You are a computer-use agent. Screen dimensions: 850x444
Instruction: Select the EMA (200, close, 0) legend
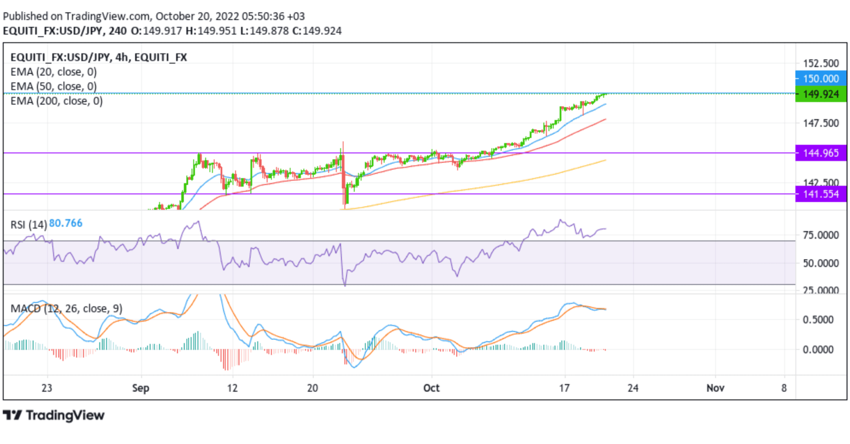pyautogui.click(x=56, y=101)
